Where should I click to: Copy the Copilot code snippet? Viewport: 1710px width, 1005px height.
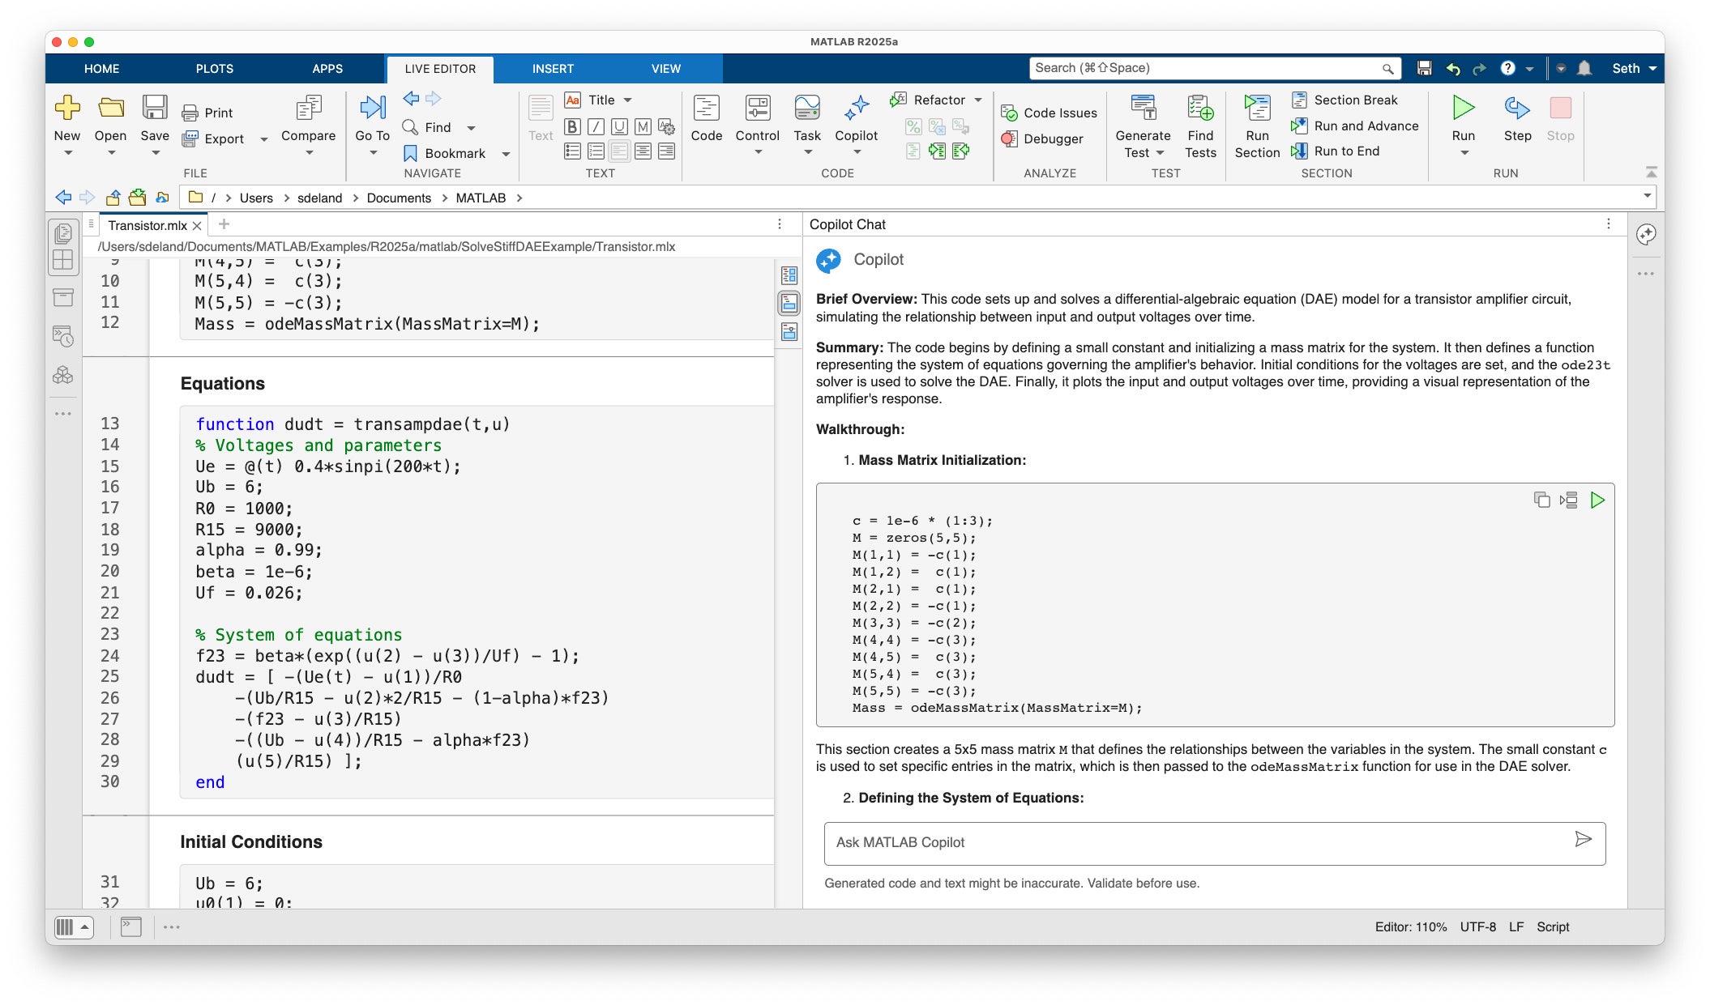(x=1541, y=500)
